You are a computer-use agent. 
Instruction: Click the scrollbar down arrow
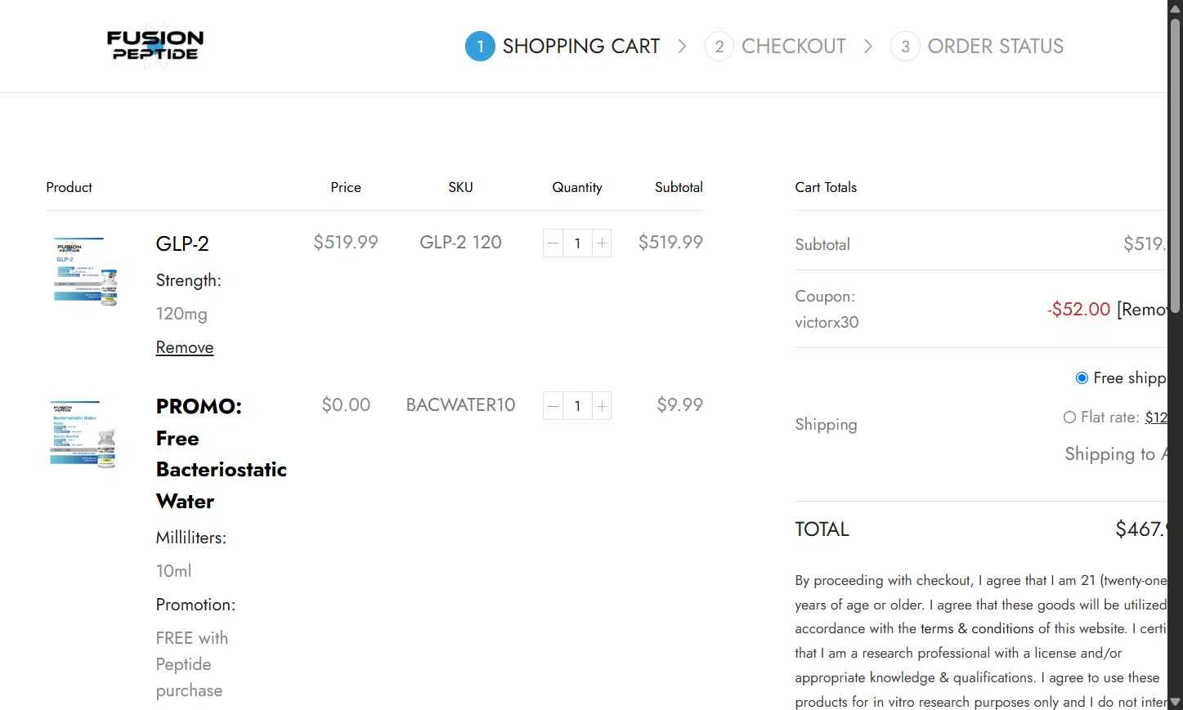(1175, 702)
